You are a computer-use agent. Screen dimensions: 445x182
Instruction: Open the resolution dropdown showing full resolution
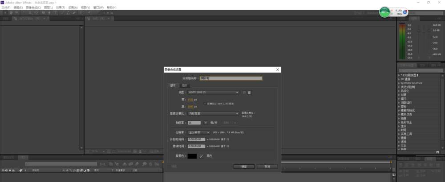[x=198, y=132]
